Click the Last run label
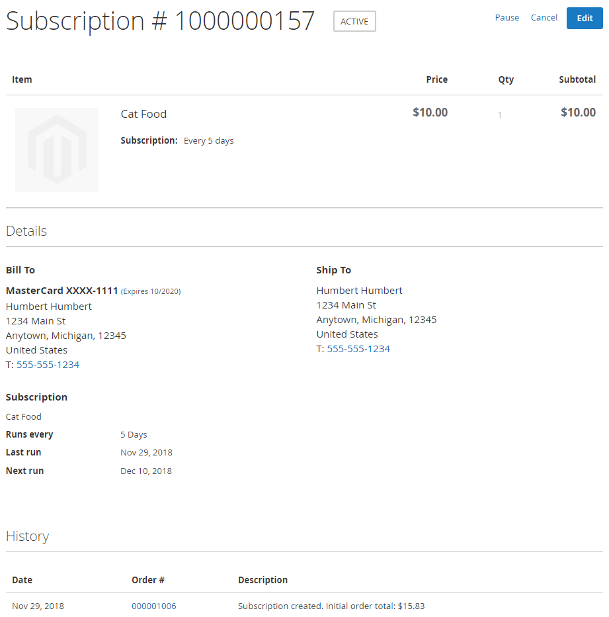Screen dimensions: 609x617 point(24,453)
